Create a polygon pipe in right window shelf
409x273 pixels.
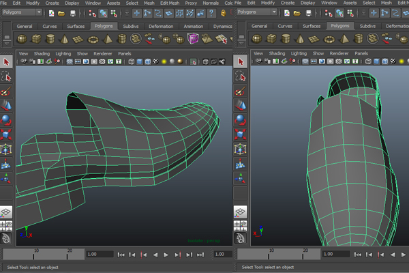pyautogui.click(x=359, y=39)
